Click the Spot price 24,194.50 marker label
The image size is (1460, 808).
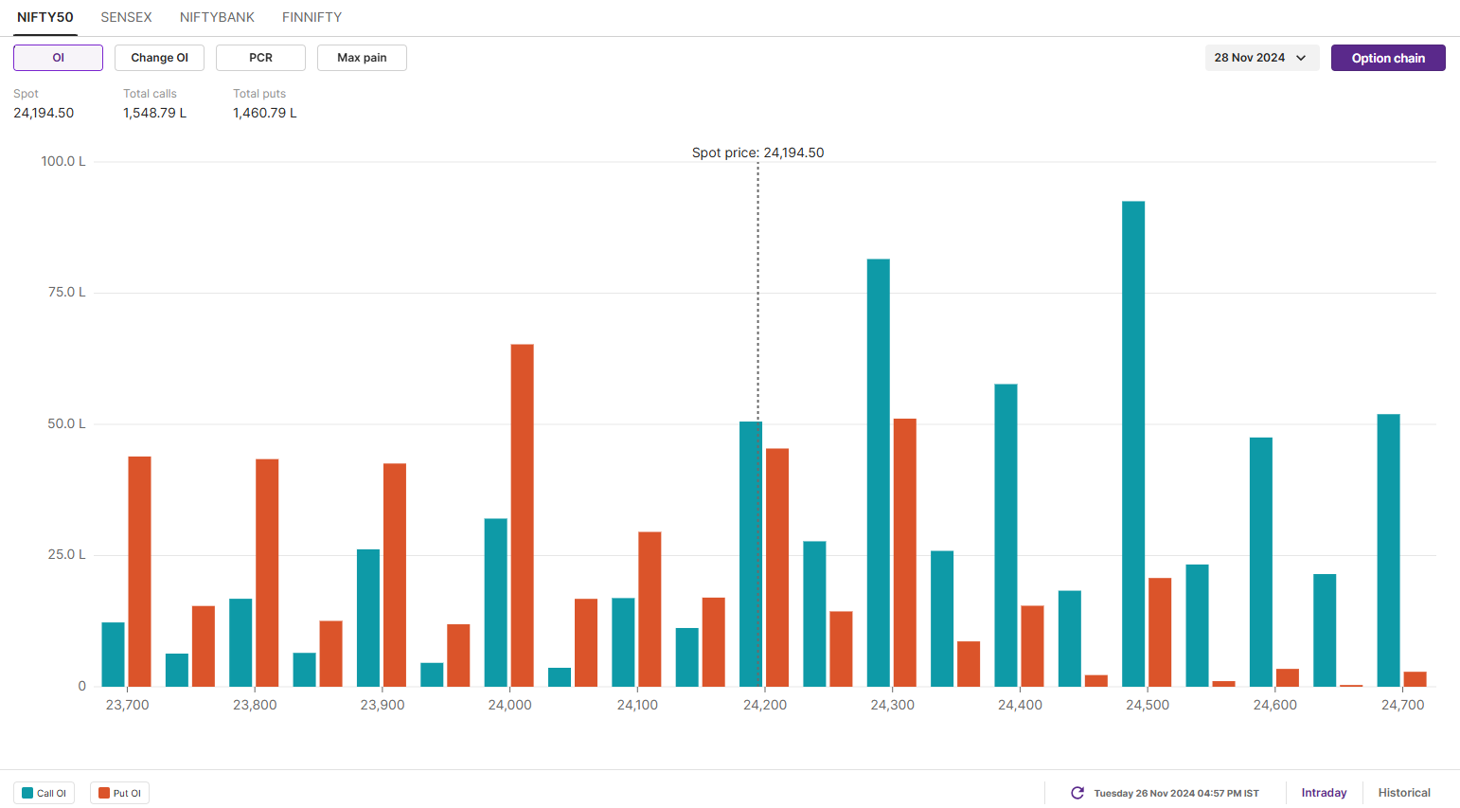pyautogui.click(x=757, y=153)
